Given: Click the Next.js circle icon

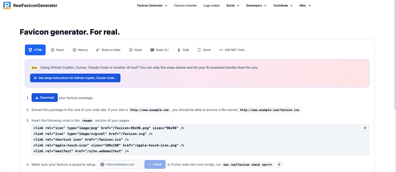Looking at the screenshot, I should coord(75,50).
